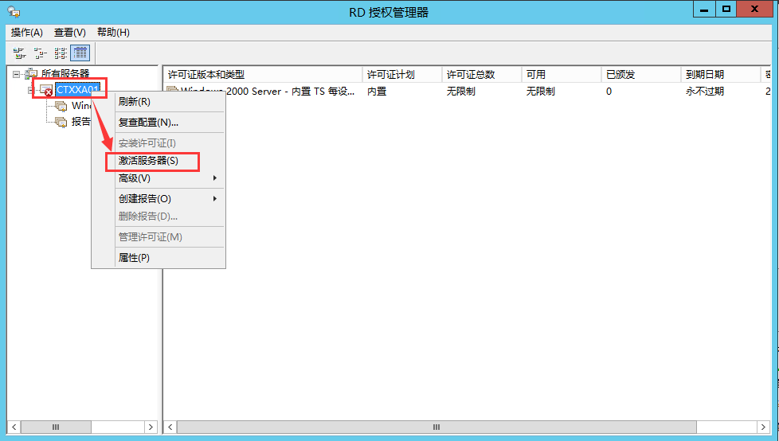Click the list pane scrollbar right arrow

coord(764,427)
